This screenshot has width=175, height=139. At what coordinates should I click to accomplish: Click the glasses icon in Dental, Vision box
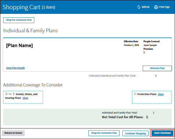[10, 94]
